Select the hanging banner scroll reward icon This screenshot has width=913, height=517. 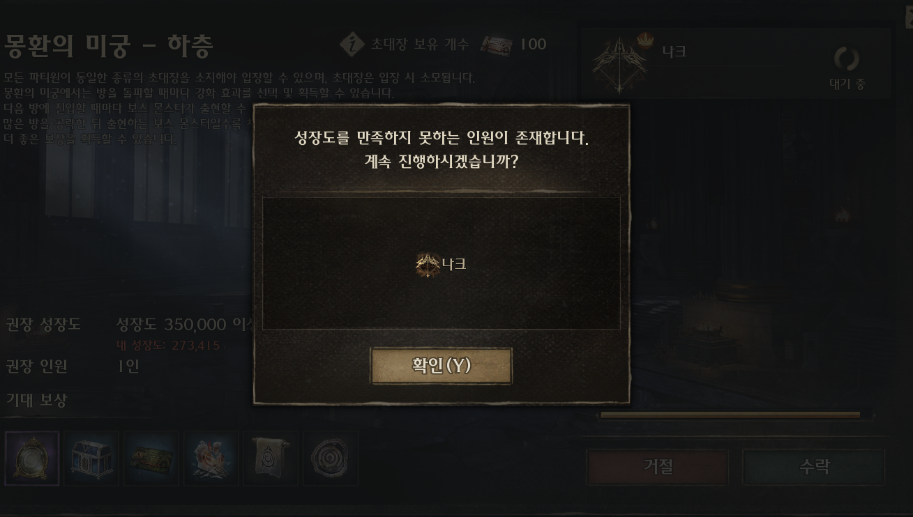pos(271,458)
